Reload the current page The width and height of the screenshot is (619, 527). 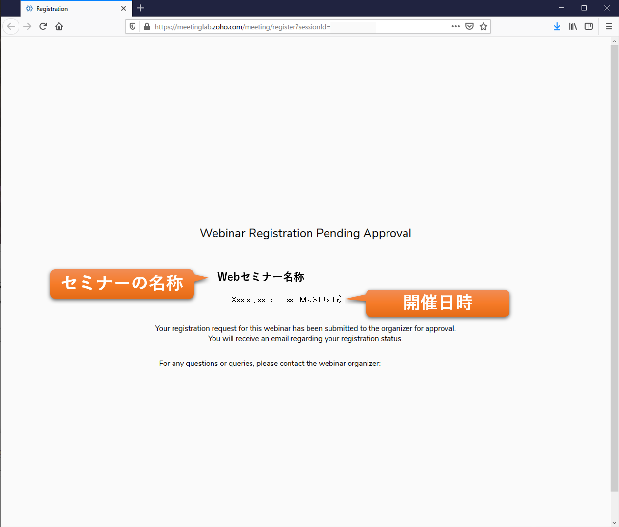tap(43, 26)
